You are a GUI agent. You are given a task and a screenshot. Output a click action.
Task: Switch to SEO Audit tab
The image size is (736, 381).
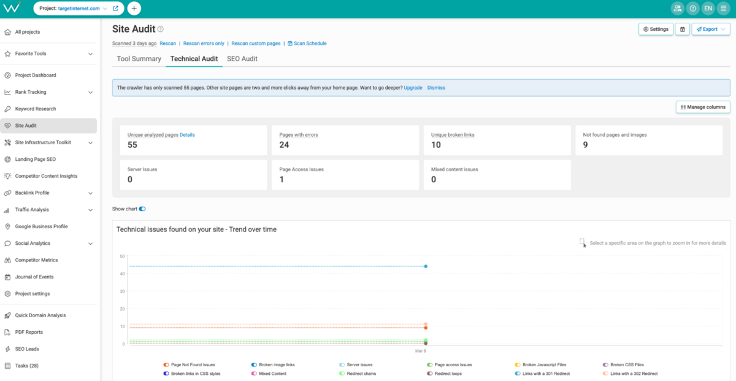[x=242, y=59]
